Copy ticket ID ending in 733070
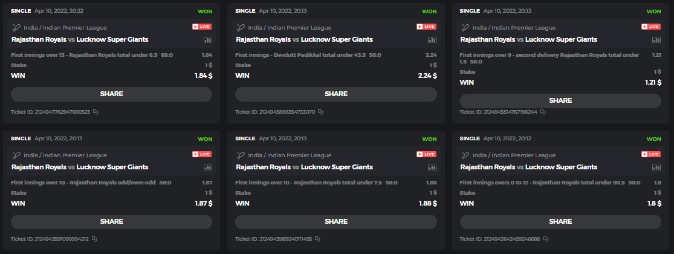Screen dimensions: 674x254 coord(320,112)
